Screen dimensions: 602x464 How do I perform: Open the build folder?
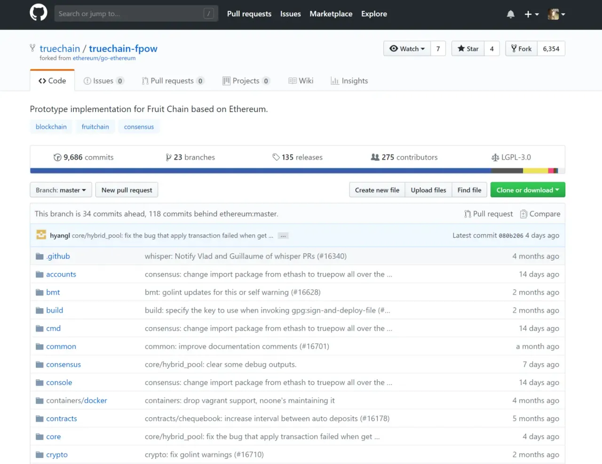[x=55, y=311]
